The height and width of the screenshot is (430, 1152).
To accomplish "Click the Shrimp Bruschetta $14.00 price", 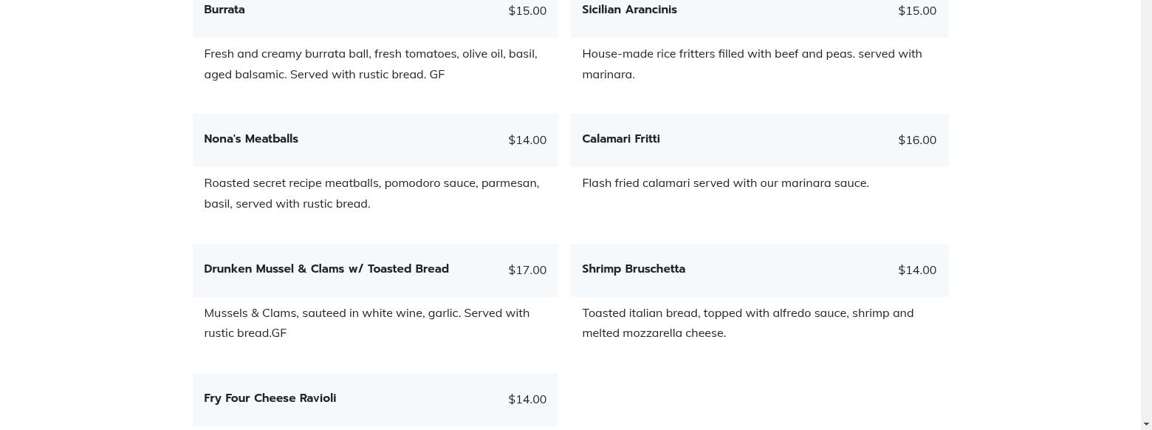I will pyautogui.click(x=917, y=270).
